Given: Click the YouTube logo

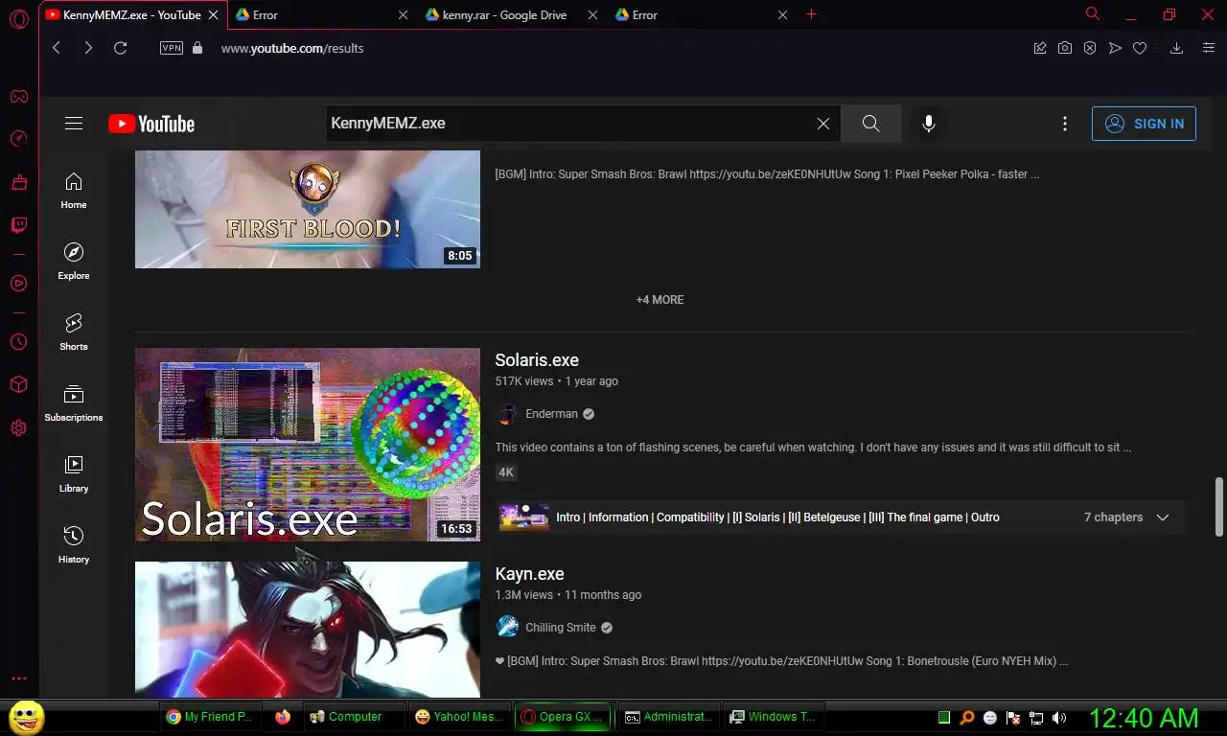Looking at the screenshot, I should (151, 124).
